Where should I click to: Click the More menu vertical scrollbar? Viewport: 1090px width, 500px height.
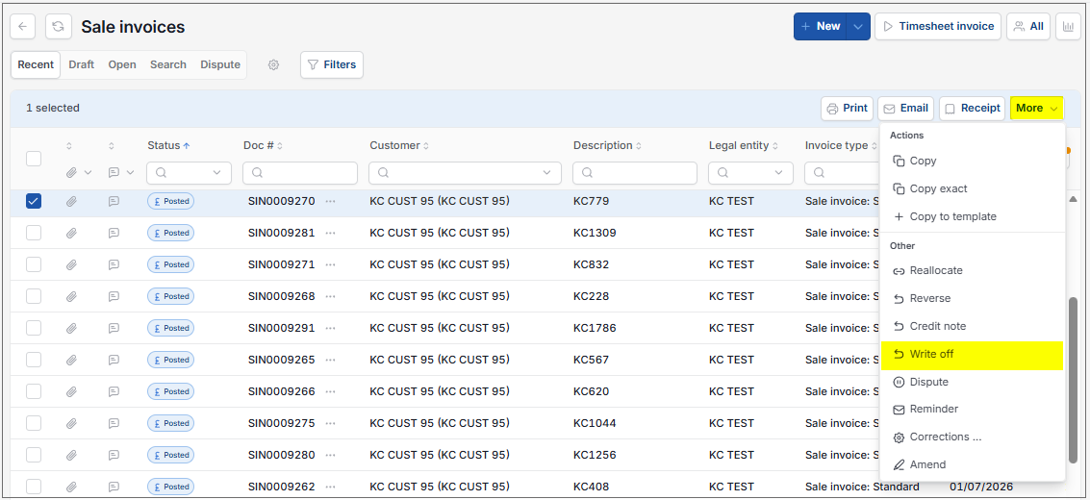point(1073,380)
